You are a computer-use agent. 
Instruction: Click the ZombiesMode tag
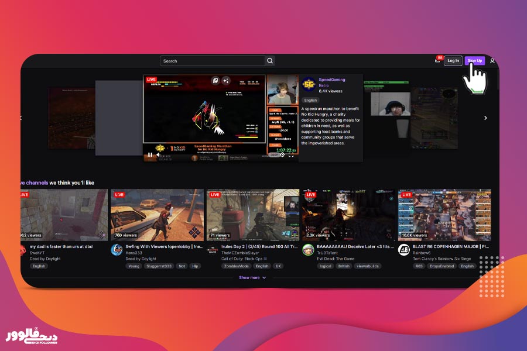click(237, 266)
